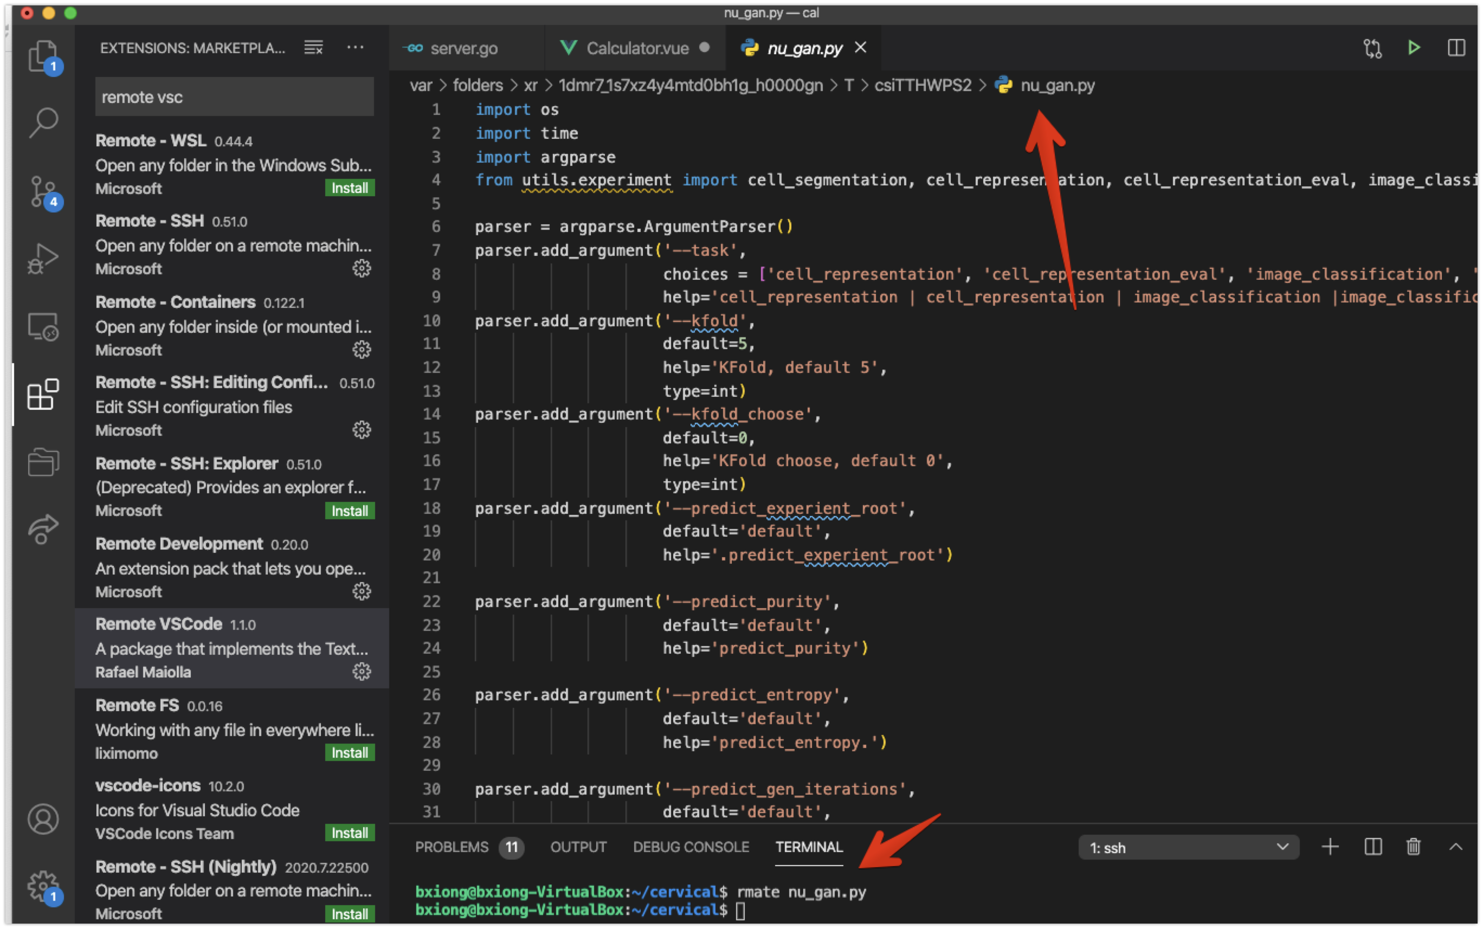This screenshot has height=929, width=1483.
Task: Maximize the panel with the chevron
Action: 1455,847
